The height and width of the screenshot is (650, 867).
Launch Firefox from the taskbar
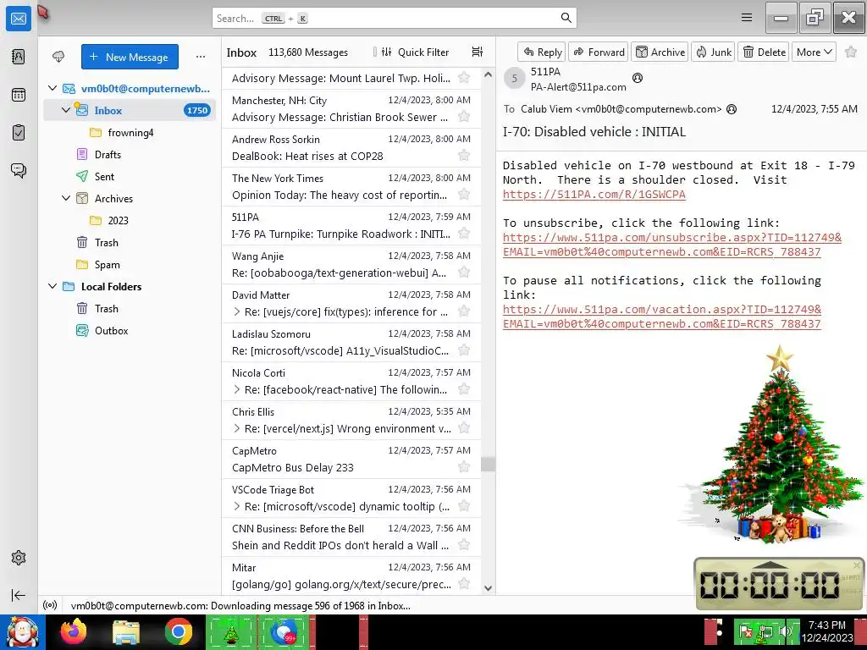pyautogui.click(x=74, y=631)
